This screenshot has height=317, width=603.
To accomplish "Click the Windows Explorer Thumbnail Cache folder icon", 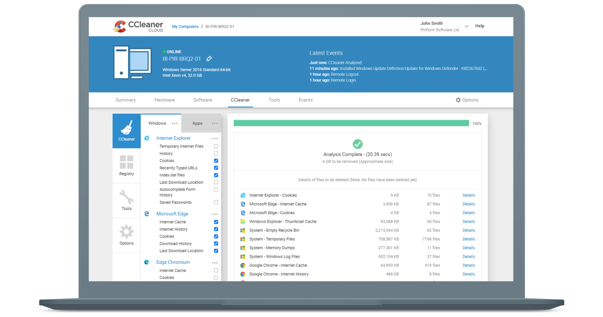I will (x=243, y=222).
